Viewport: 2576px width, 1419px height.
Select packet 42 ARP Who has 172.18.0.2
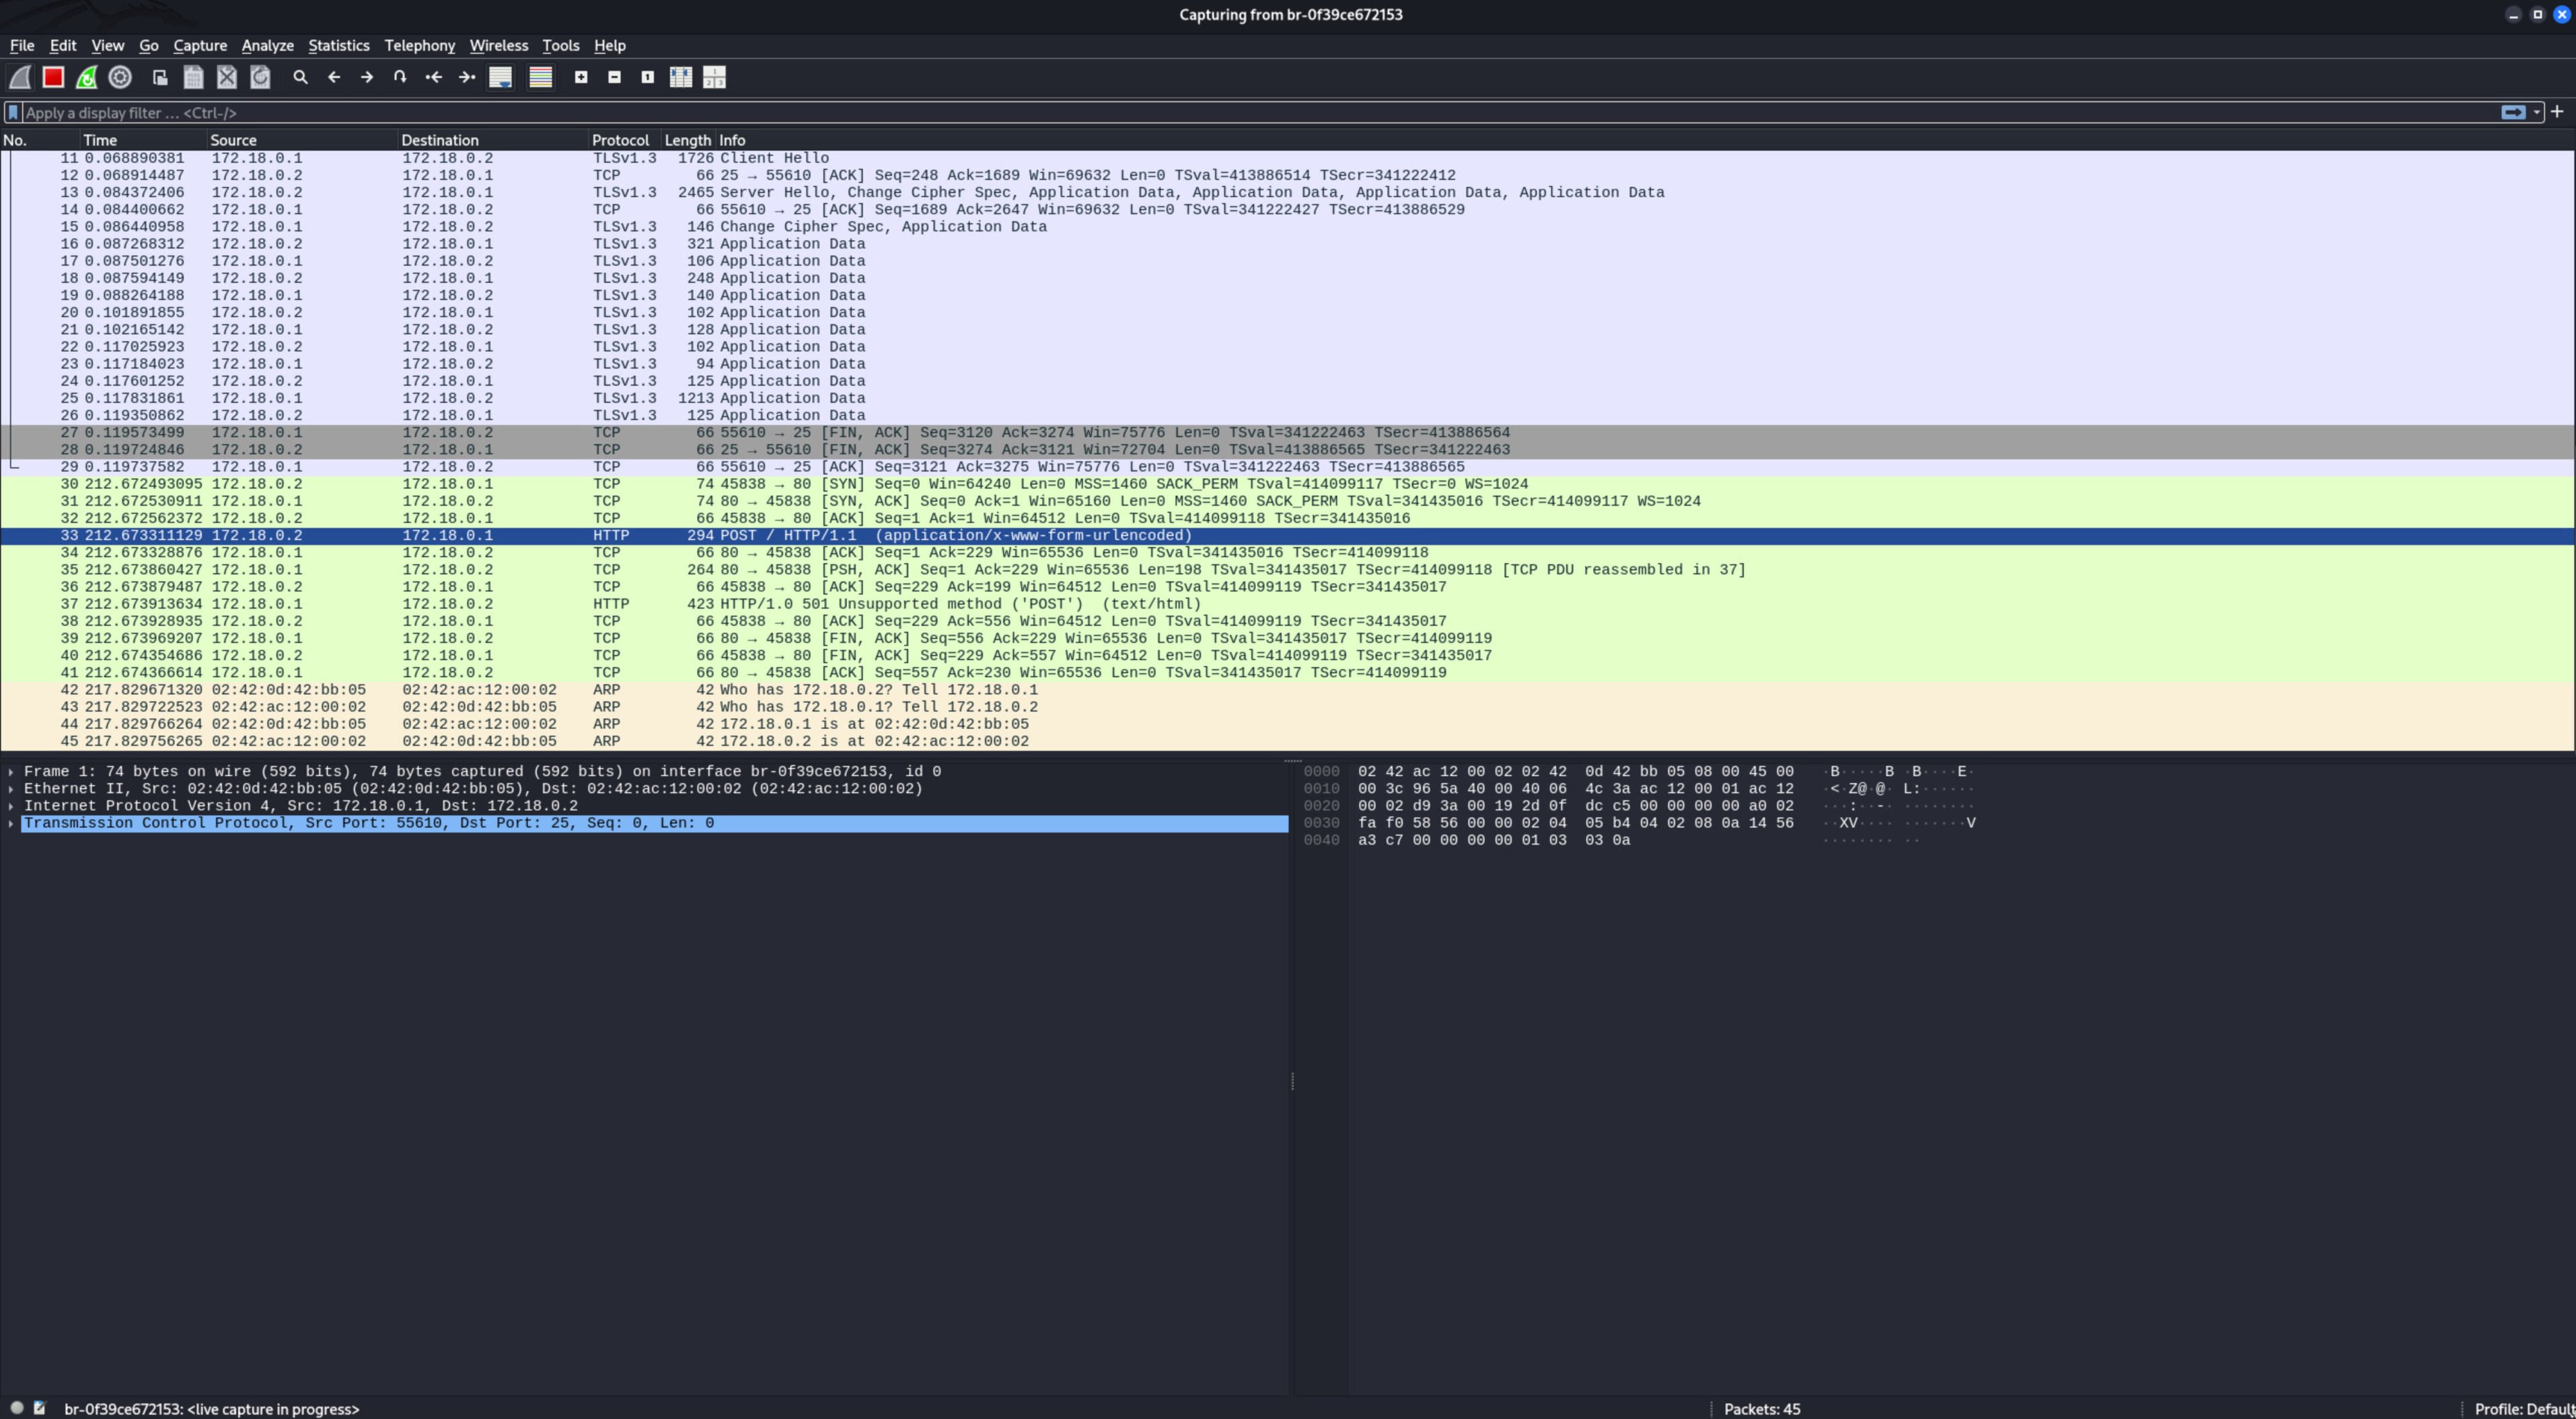click(1288, 691)
